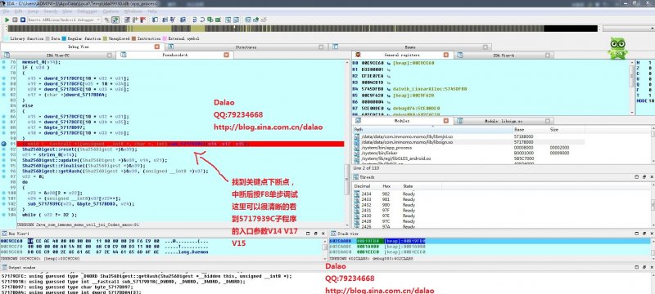Switch to the Modules tab

pyautogui.click(x=402, y=121)
